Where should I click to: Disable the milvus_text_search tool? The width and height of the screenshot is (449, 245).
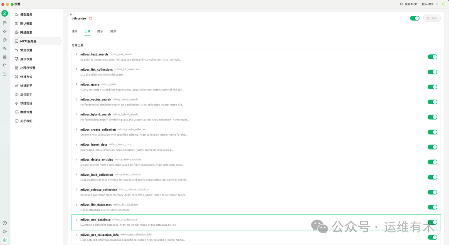pos(432,57)
